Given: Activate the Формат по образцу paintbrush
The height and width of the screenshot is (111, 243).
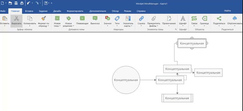Looking at the screenshot, I should 43,18.
